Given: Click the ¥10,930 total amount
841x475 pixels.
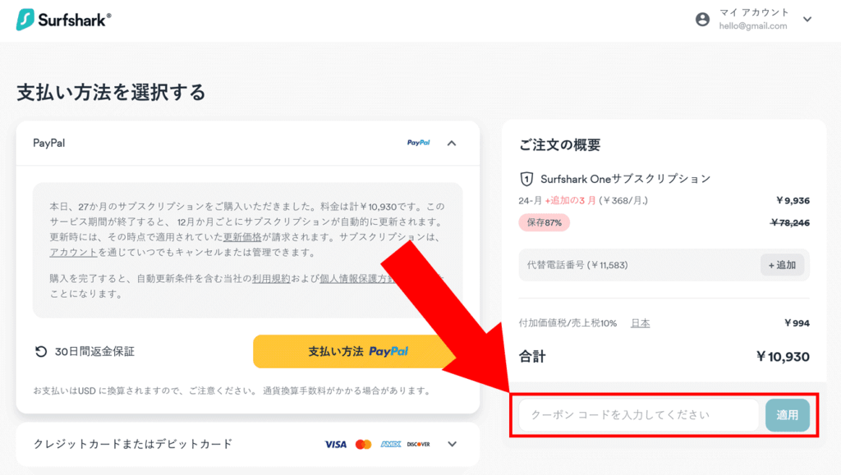Looking at the screenshot, I should pos(783,357).
